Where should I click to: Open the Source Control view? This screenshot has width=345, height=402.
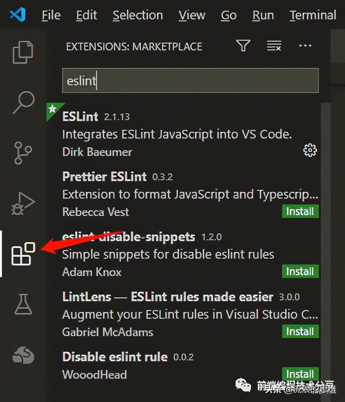point(23,153)
